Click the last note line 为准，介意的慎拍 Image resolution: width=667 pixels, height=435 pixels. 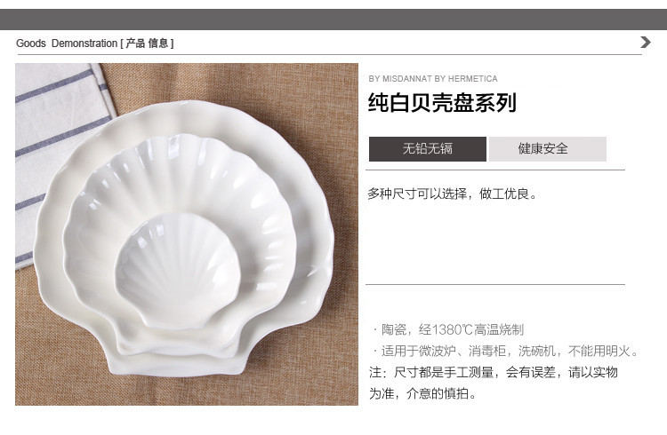coord(422,394)
